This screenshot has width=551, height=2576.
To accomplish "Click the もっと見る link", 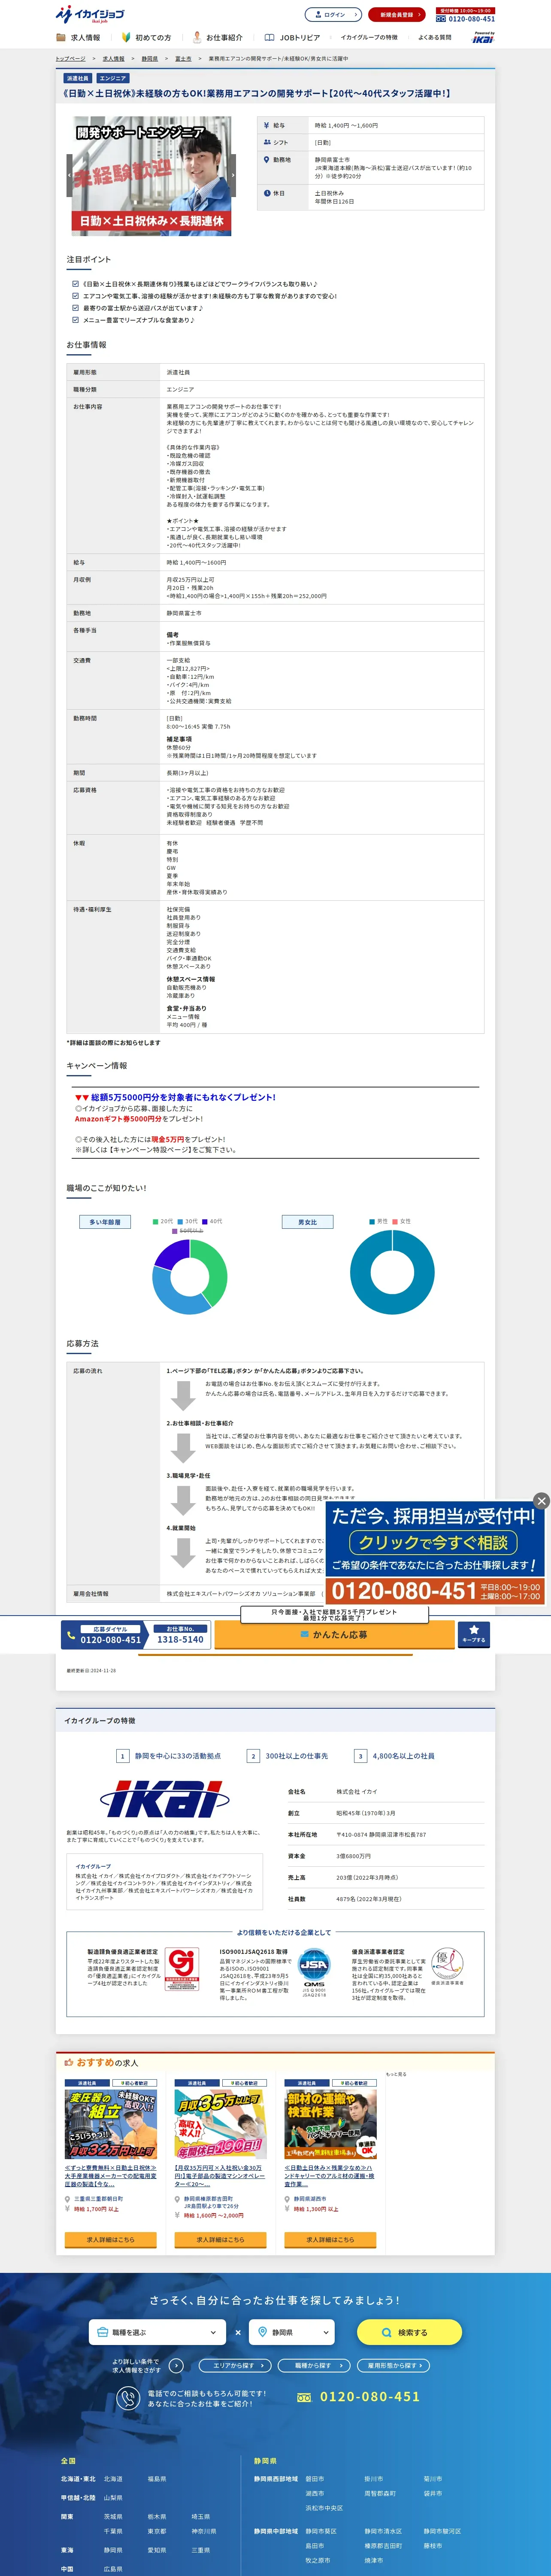I will 397,2074.
